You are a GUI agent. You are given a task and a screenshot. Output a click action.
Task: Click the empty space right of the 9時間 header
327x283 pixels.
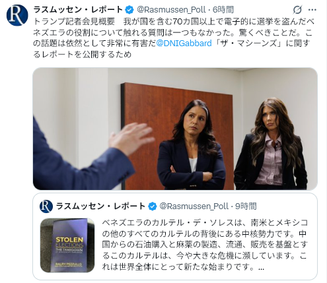pos(285,206)
